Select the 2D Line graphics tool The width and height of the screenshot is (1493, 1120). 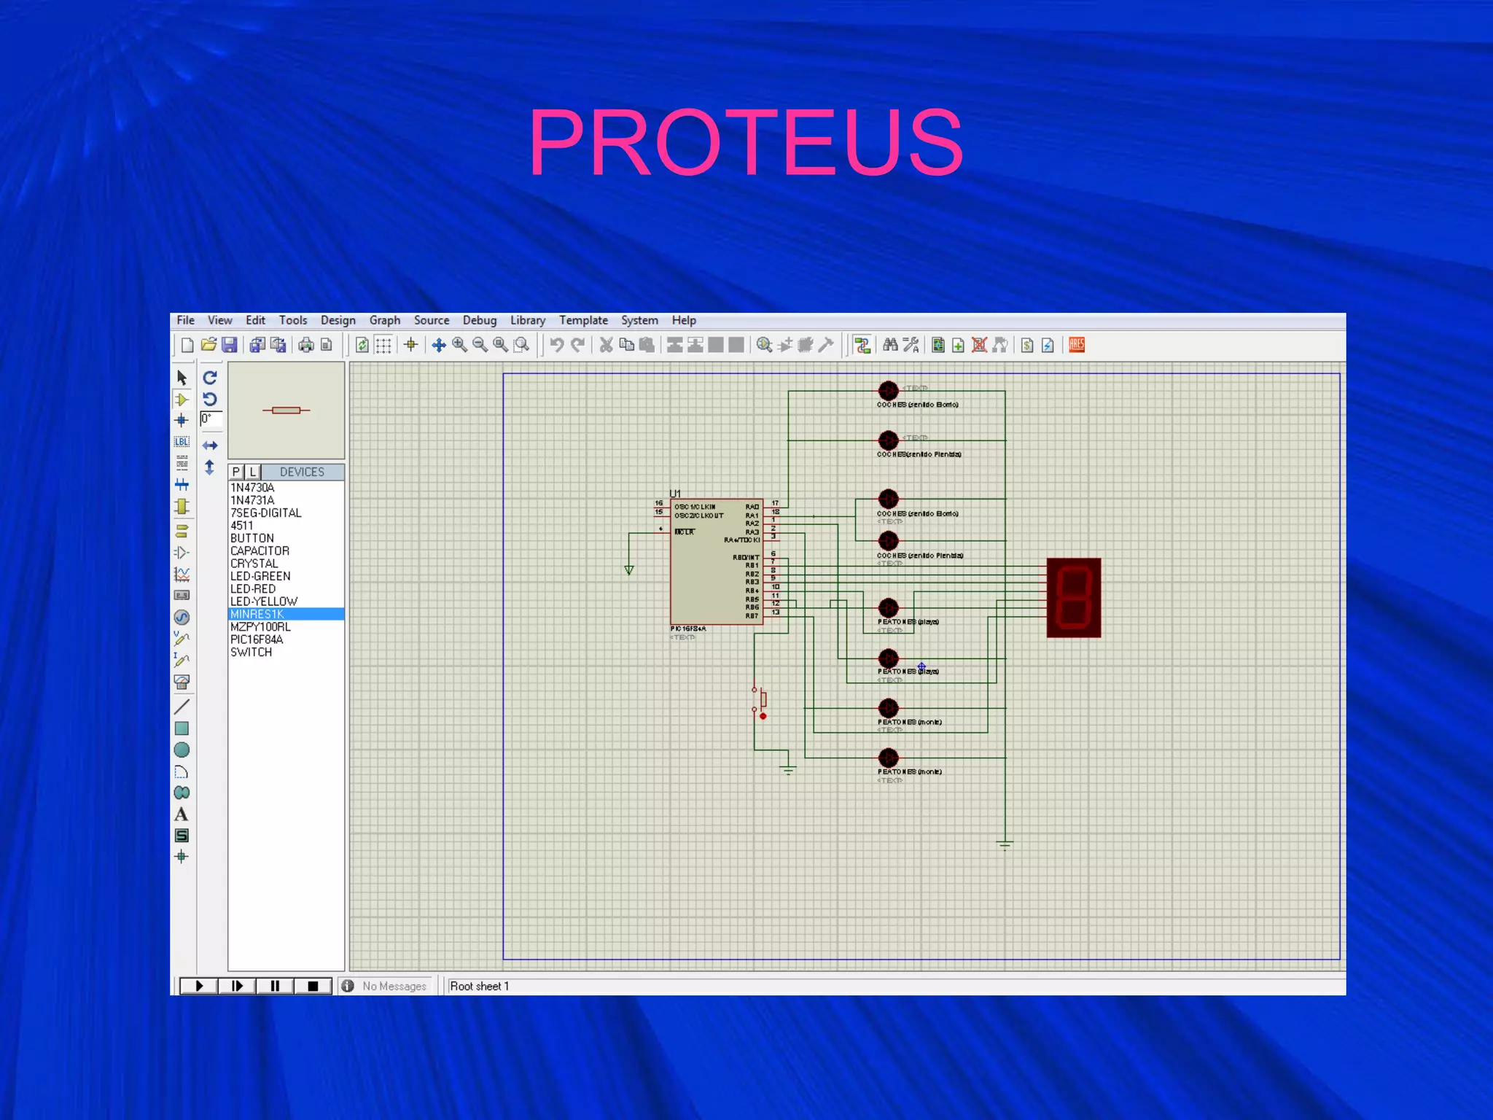coord(182,707)
